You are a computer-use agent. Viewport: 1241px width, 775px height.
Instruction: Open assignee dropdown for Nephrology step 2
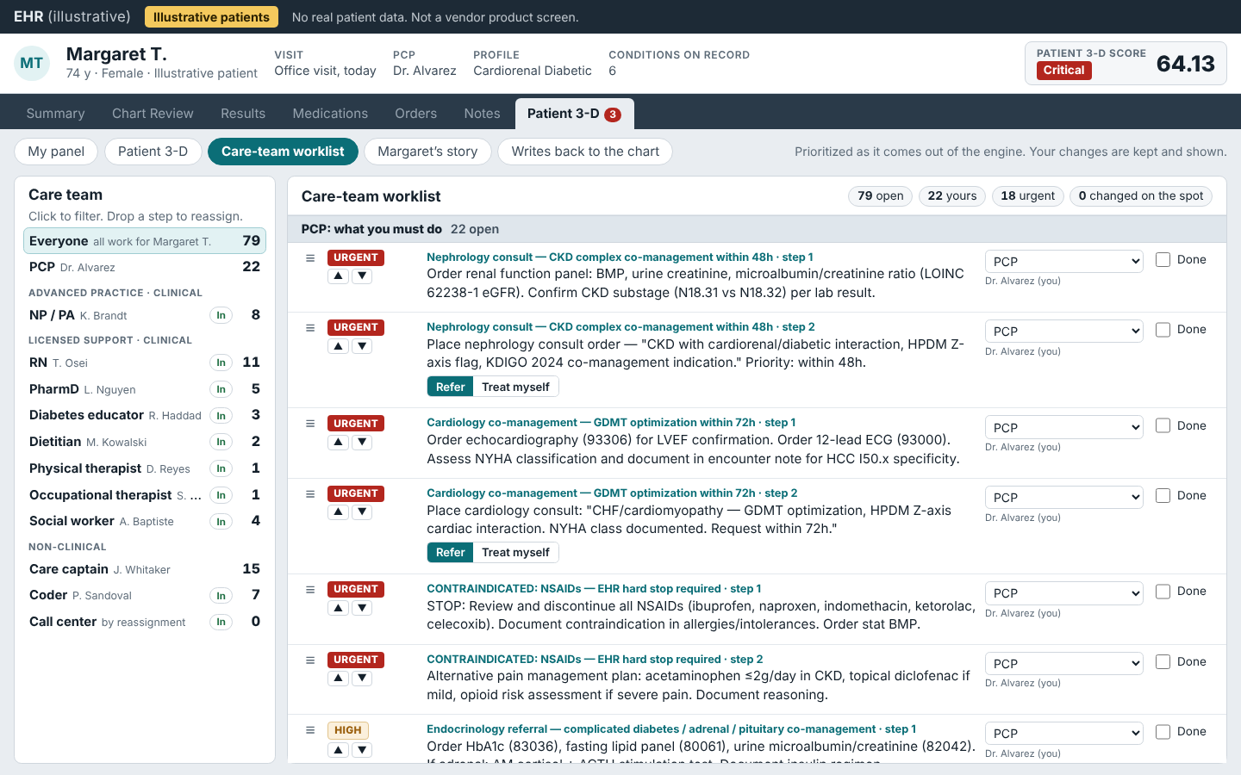tap(1063, 331)
